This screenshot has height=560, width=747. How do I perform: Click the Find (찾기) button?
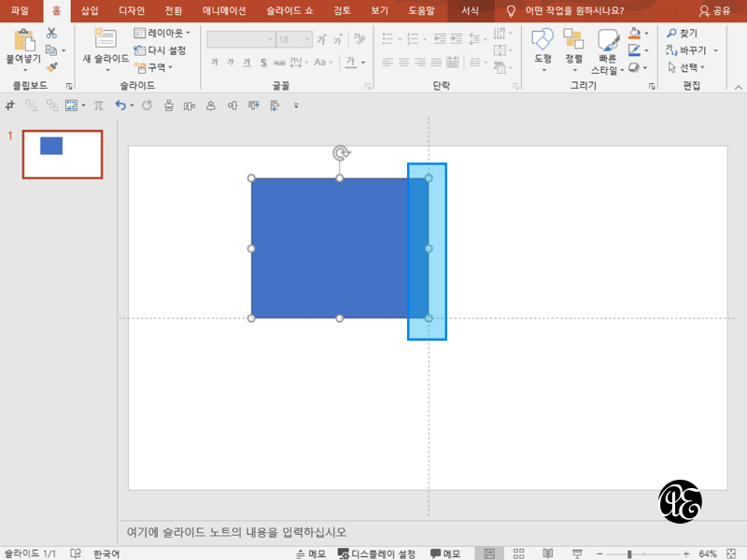(x=682, y=33)
